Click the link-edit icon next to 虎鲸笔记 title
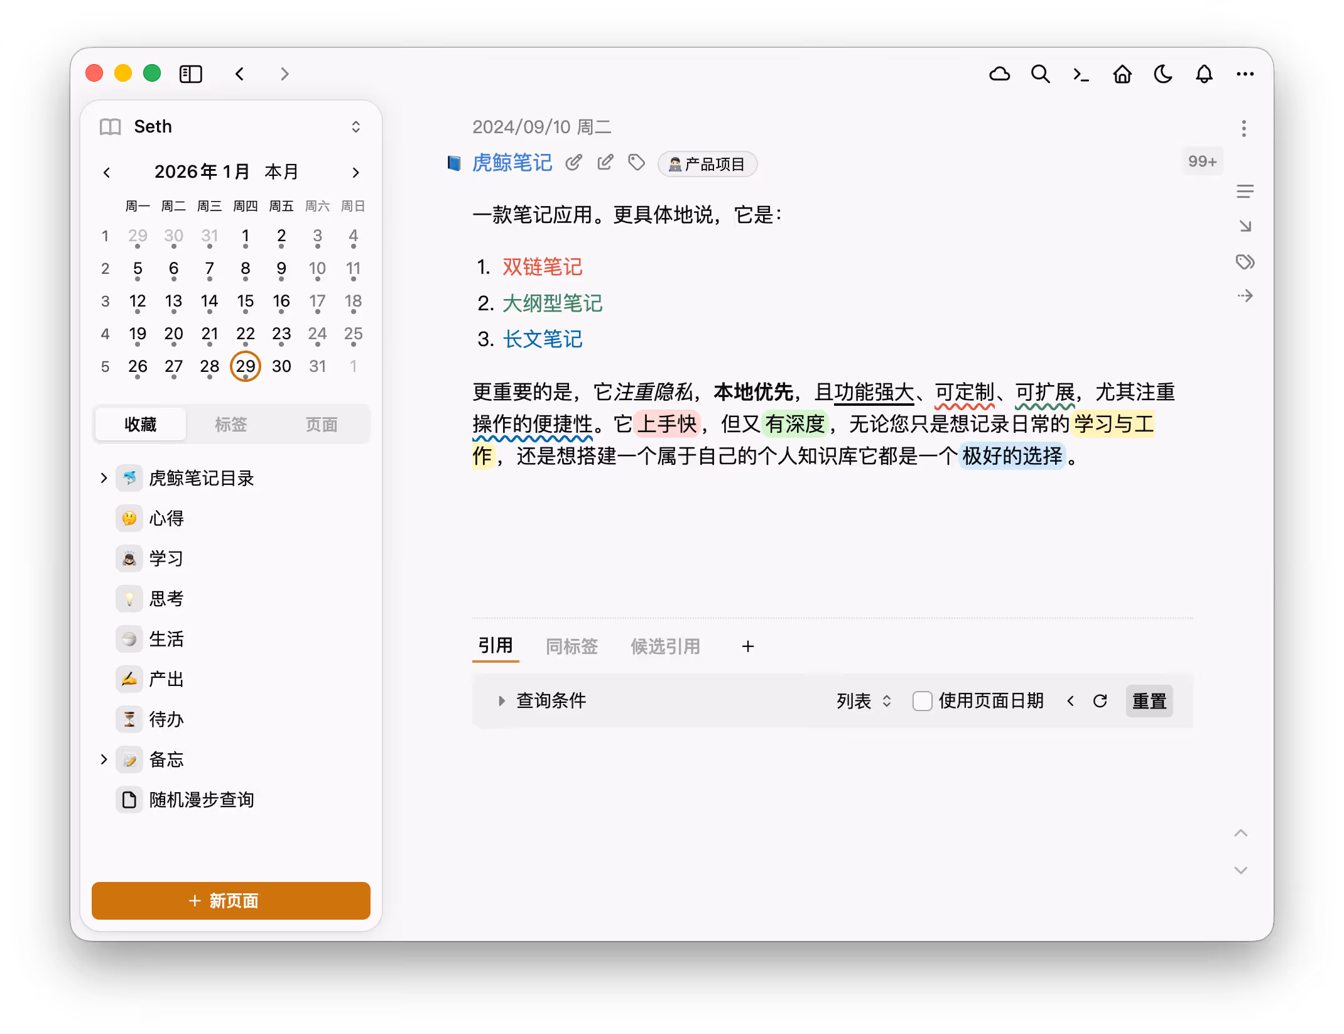 pos(573,163)
